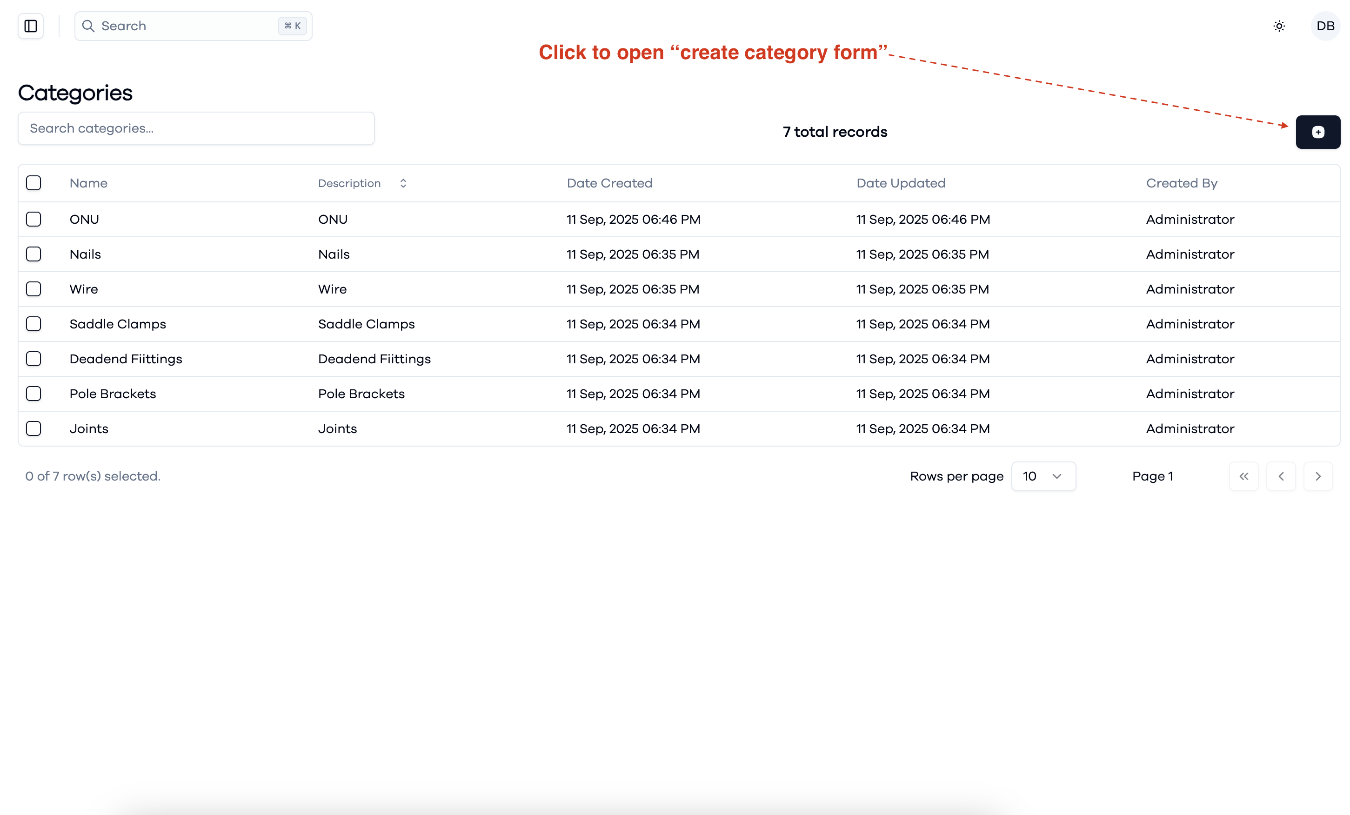Click the Page 1 indicator
Screen dimensions: 1350x815
click(x=1152, y=476)
